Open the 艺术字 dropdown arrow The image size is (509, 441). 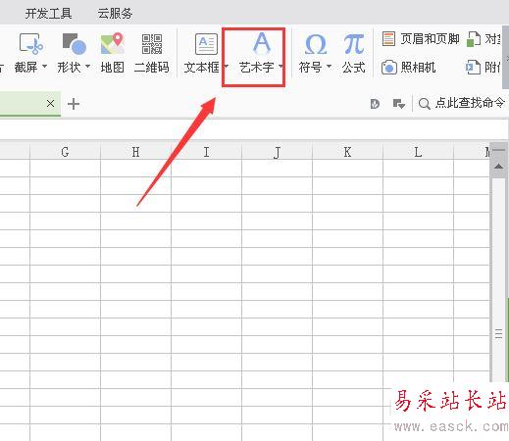280,67
